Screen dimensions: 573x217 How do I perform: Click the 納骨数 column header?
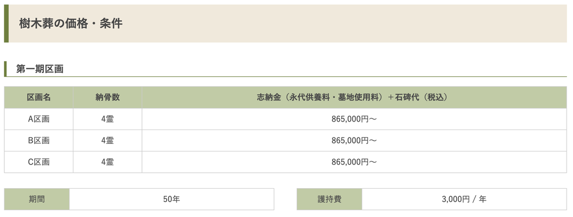(x=108, y=97)
